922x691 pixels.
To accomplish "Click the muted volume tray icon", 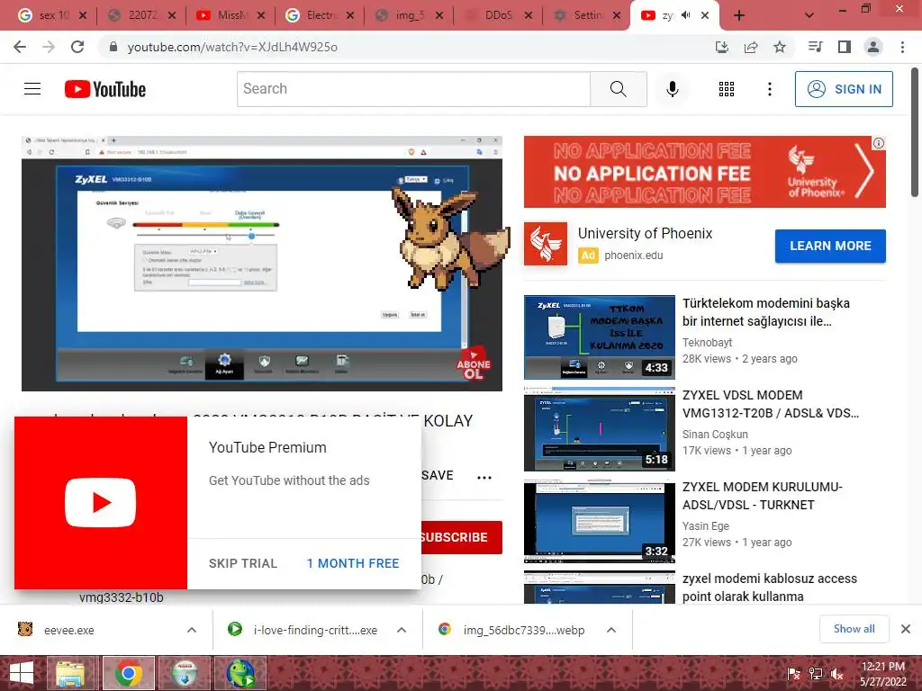I will coord(836,674).
